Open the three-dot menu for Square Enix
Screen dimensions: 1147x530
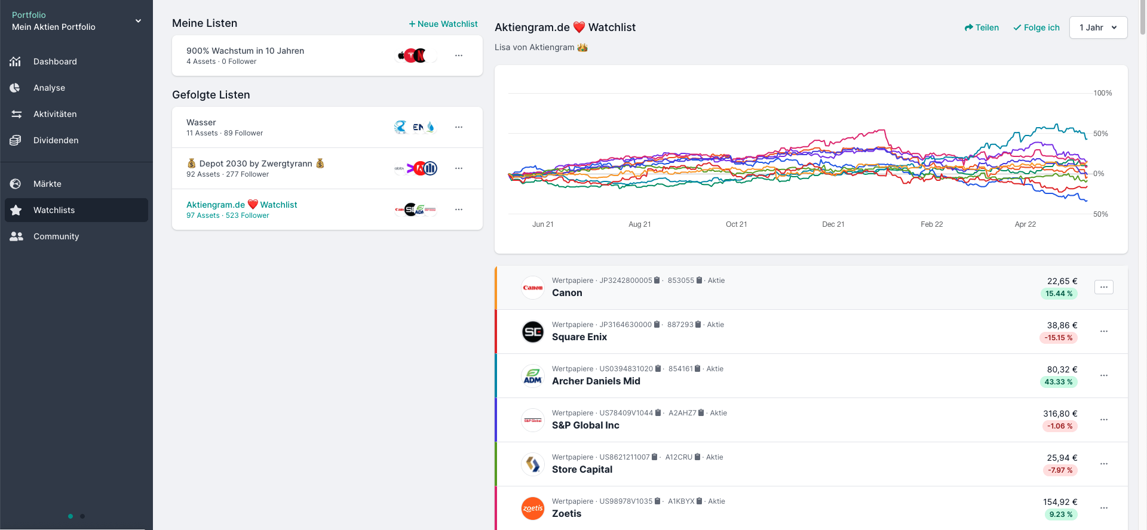[1104, 331]
